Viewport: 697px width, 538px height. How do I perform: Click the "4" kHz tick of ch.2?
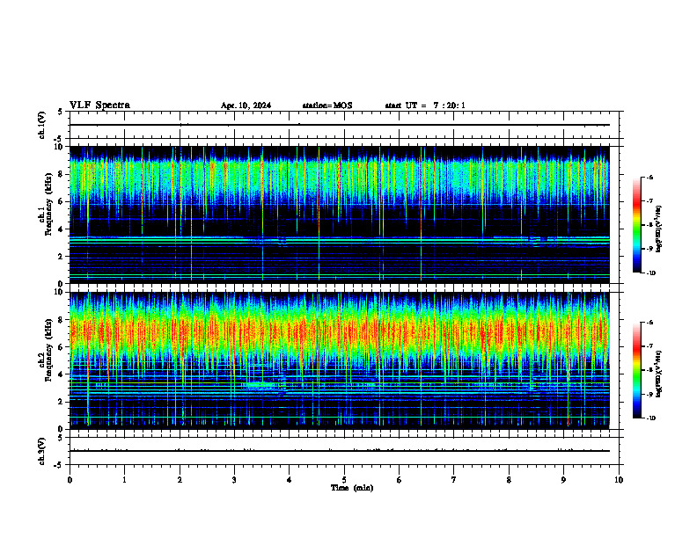pyautogui.click(x=62, y=374)
